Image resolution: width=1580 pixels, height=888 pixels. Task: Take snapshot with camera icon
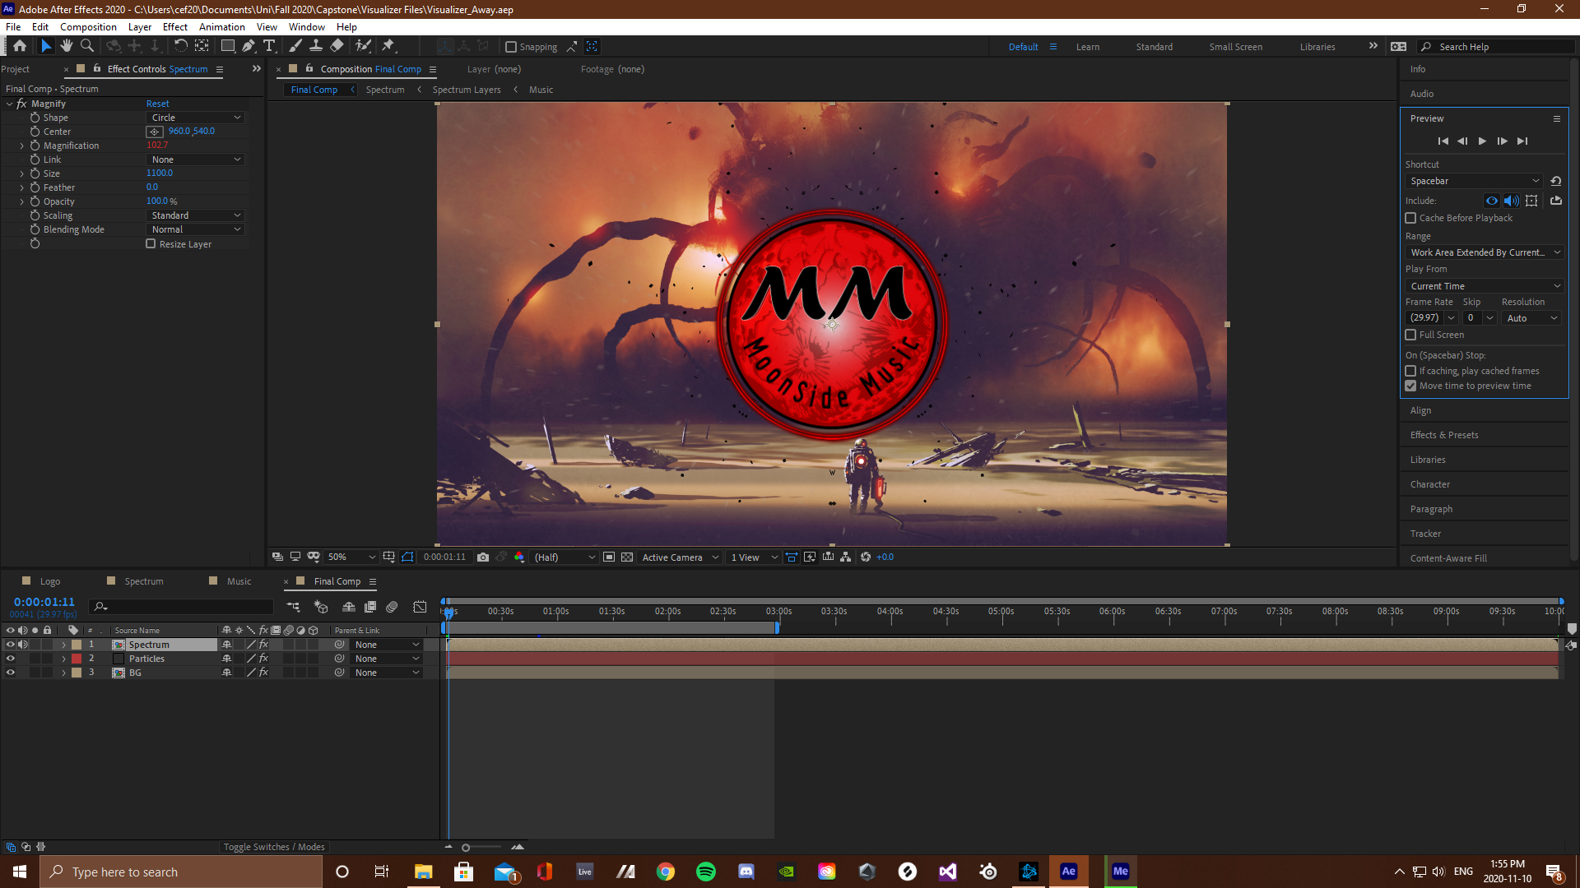click(483, 557)
